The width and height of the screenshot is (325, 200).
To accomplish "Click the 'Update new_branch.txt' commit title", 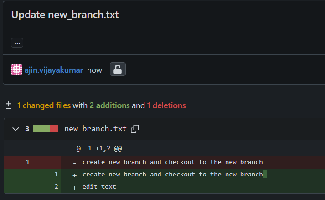I will (x=65, y=15).
